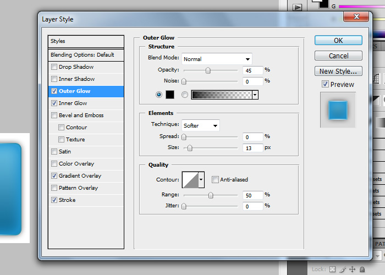Close the Layer Style dialog
This screenshot has width=385, height=275.
click(356, 16)
